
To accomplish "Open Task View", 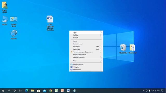I will [x=20, y=91].
